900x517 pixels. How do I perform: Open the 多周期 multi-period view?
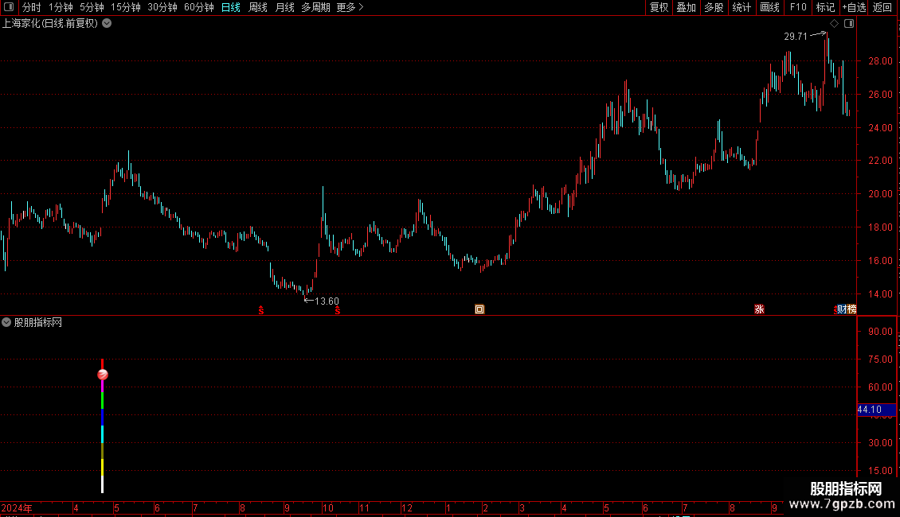pyautogui.click(x=315, y=7)
